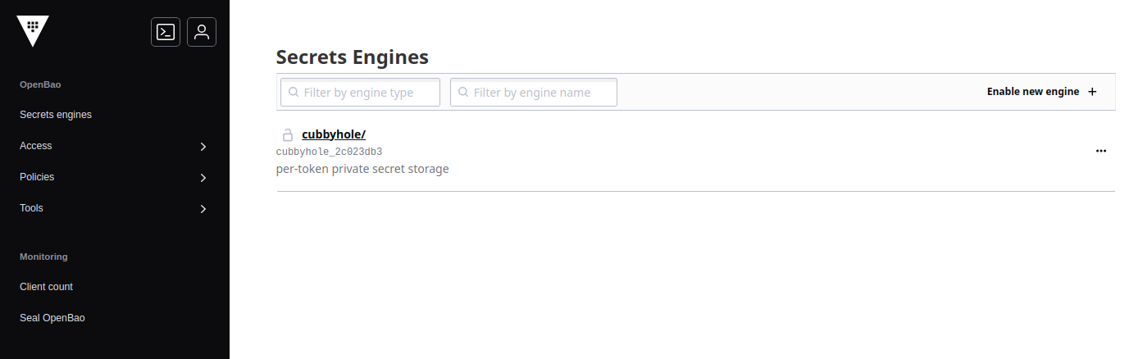The width and height of the screenshot is (1134, 359).
Task: Open the cubbyhole/ engine link
Action: 333,134
